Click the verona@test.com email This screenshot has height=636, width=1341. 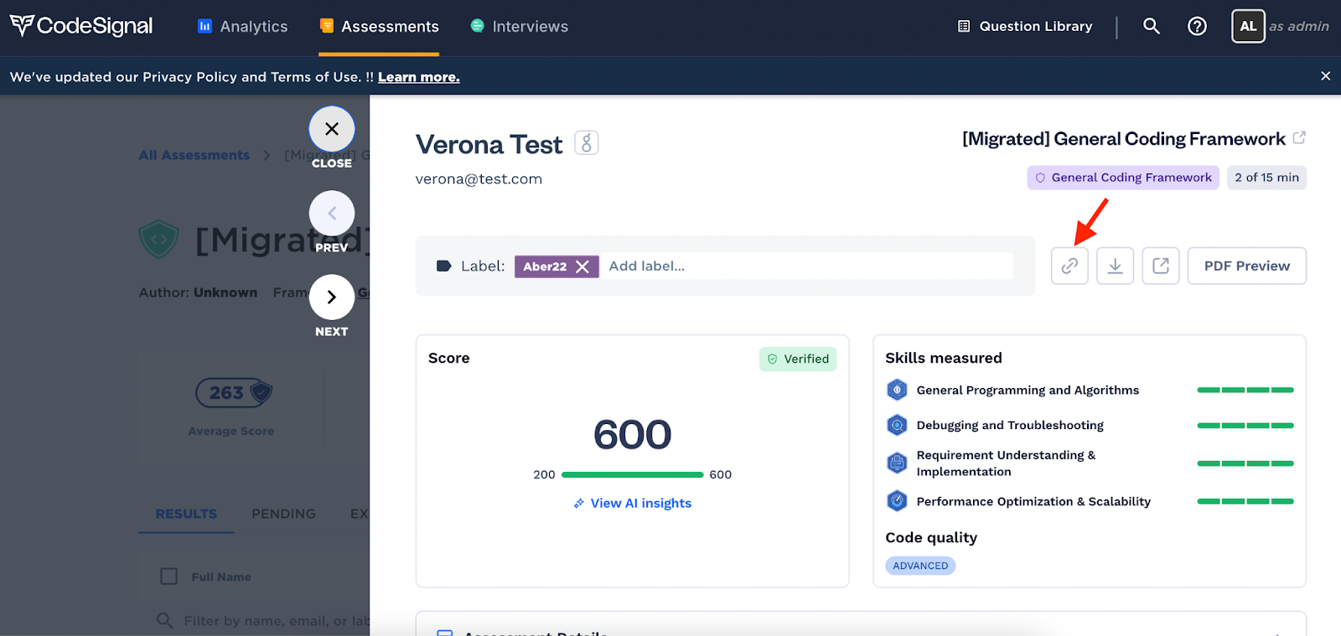(x=479, y=179)
